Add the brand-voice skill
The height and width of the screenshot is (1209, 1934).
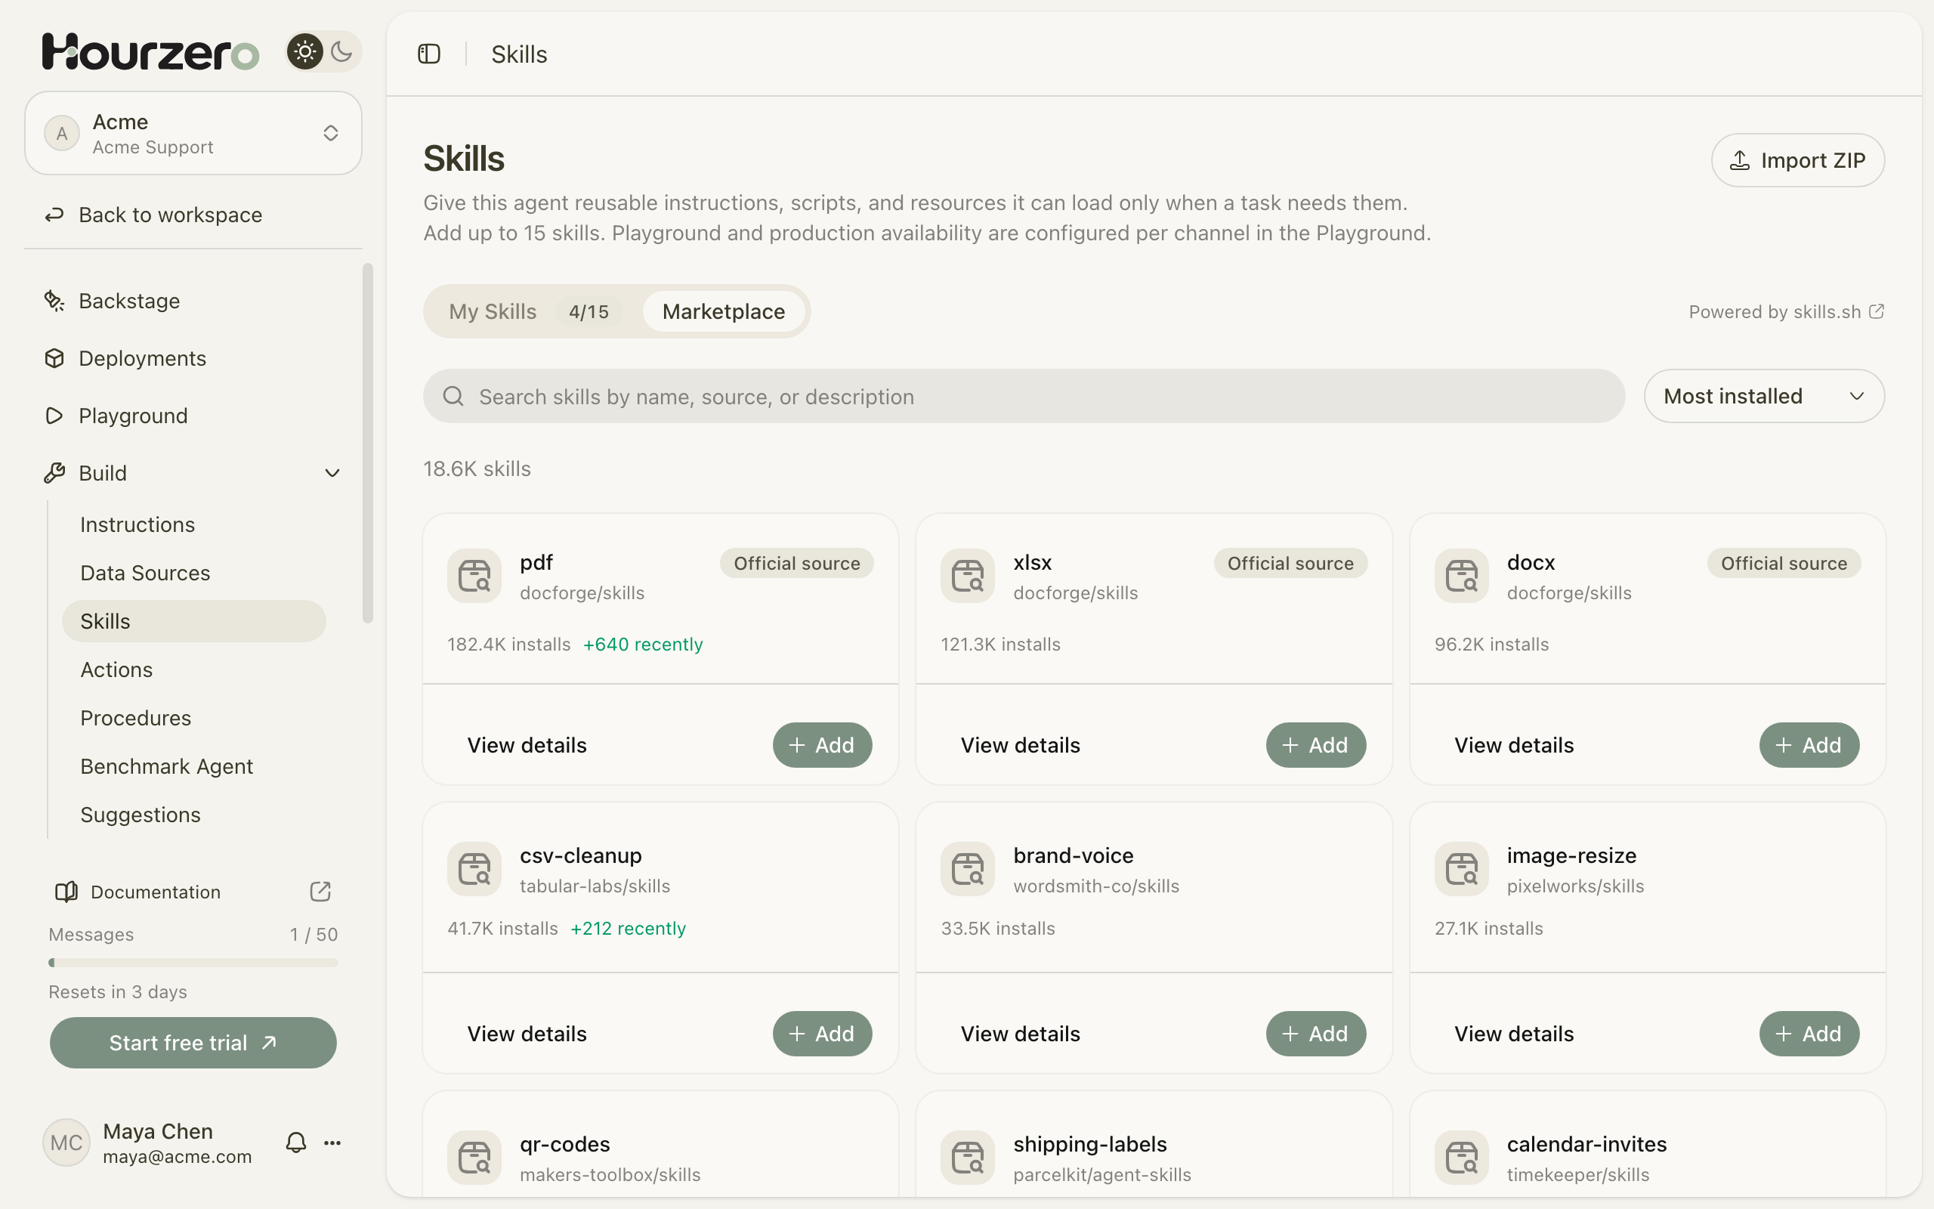[x=1315, y=1034]
